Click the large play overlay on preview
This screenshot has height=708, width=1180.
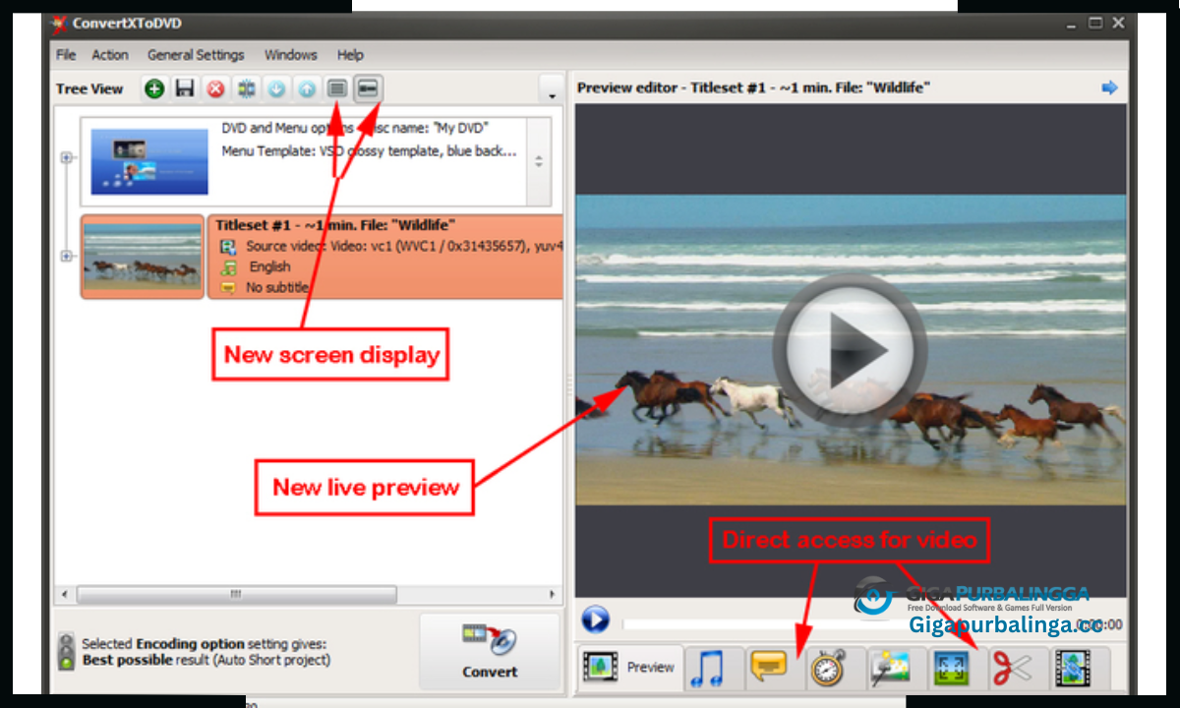point(850,350)
